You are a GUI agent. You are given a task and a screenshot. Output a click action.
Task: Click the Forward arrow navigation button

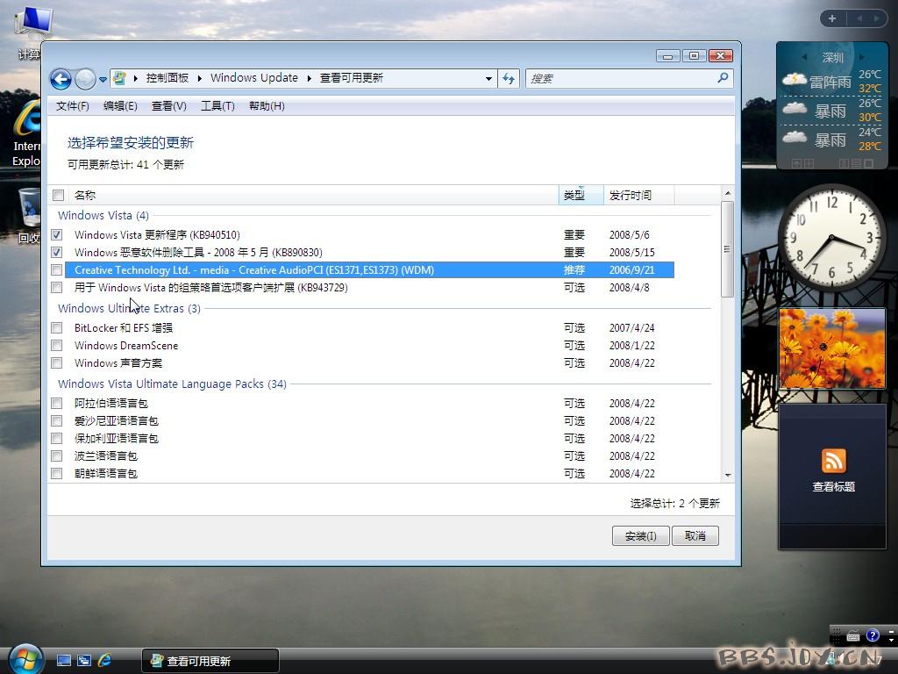[85, 78]
